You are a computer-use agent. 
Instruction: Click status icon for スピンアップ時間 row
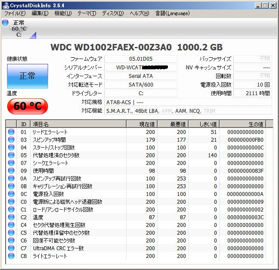point(11,140)
